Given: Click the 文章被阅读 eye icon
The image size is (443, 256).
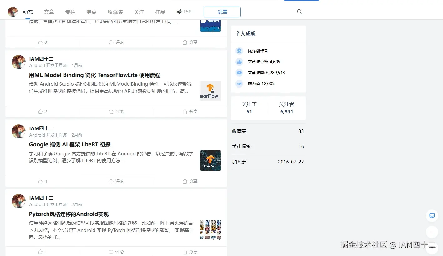Looking at the screenshot, I should 239,73.
